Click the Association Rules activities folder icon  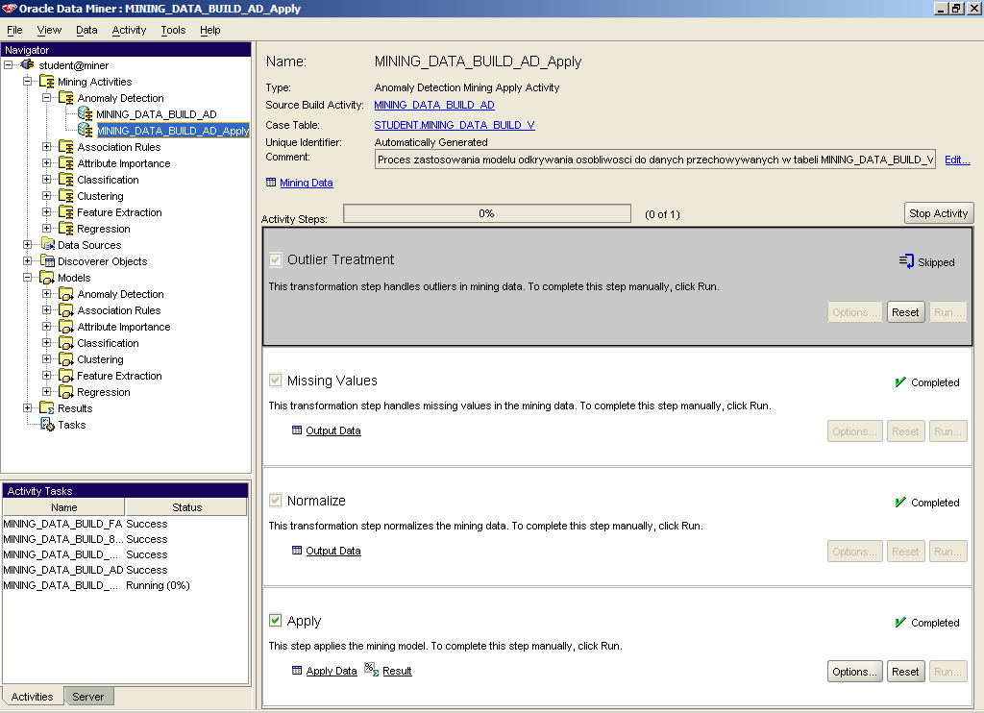pos(66,147)
